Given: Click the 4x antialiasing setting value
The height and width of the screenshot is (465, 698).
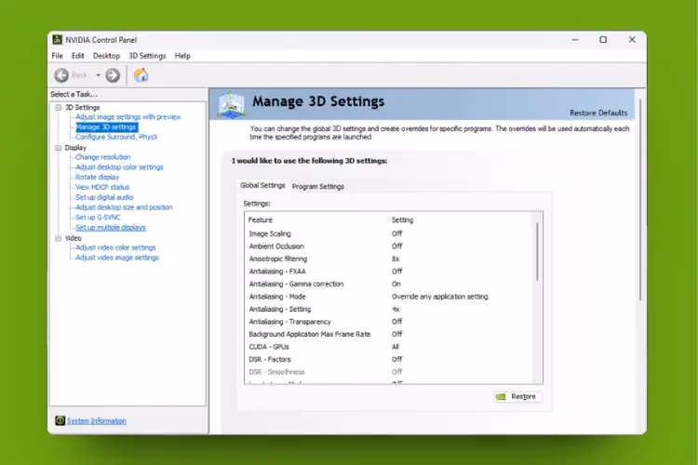Looking at the screenshot, I should pyautogui.click(x=396, y=309).
